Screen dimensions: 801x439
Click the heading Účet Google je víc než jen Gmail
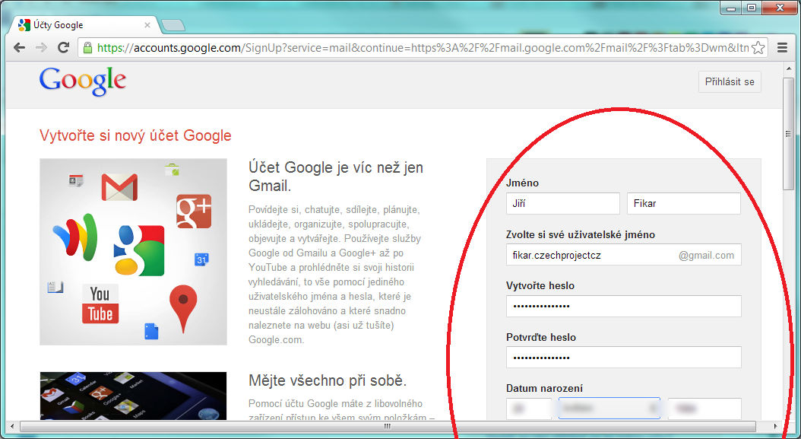(336, 176)
